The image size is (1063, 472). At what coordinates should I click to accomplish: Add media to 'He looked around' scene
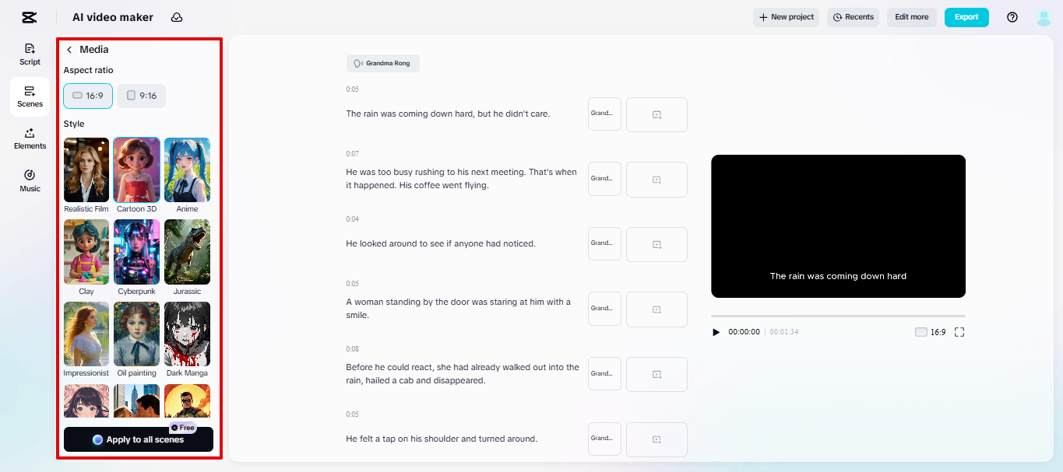point(656,244)
